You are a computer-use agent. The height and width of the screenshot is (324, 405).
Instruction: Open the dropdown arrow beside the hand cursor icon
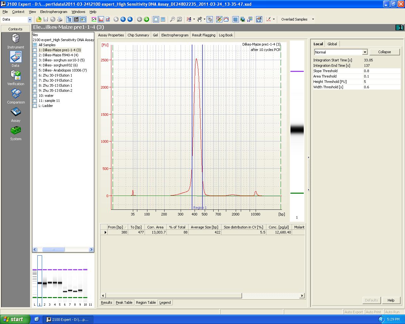click(204, 19)
